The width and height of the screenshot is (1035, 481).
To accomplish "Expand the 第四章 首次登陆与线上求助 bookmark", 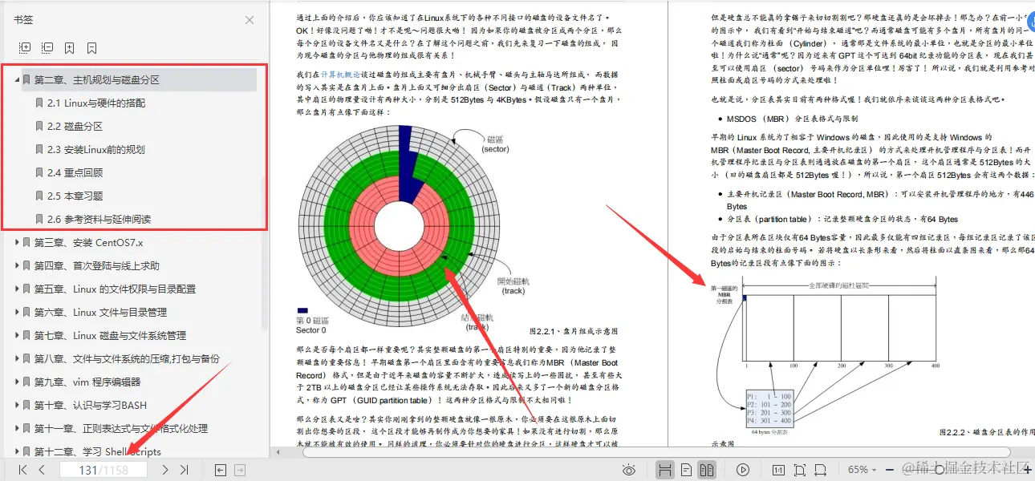I will coord(18,265).
